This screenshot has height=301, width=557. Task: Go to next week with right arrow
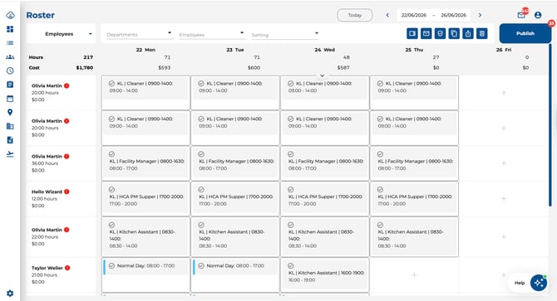click(x=480, y=15)
